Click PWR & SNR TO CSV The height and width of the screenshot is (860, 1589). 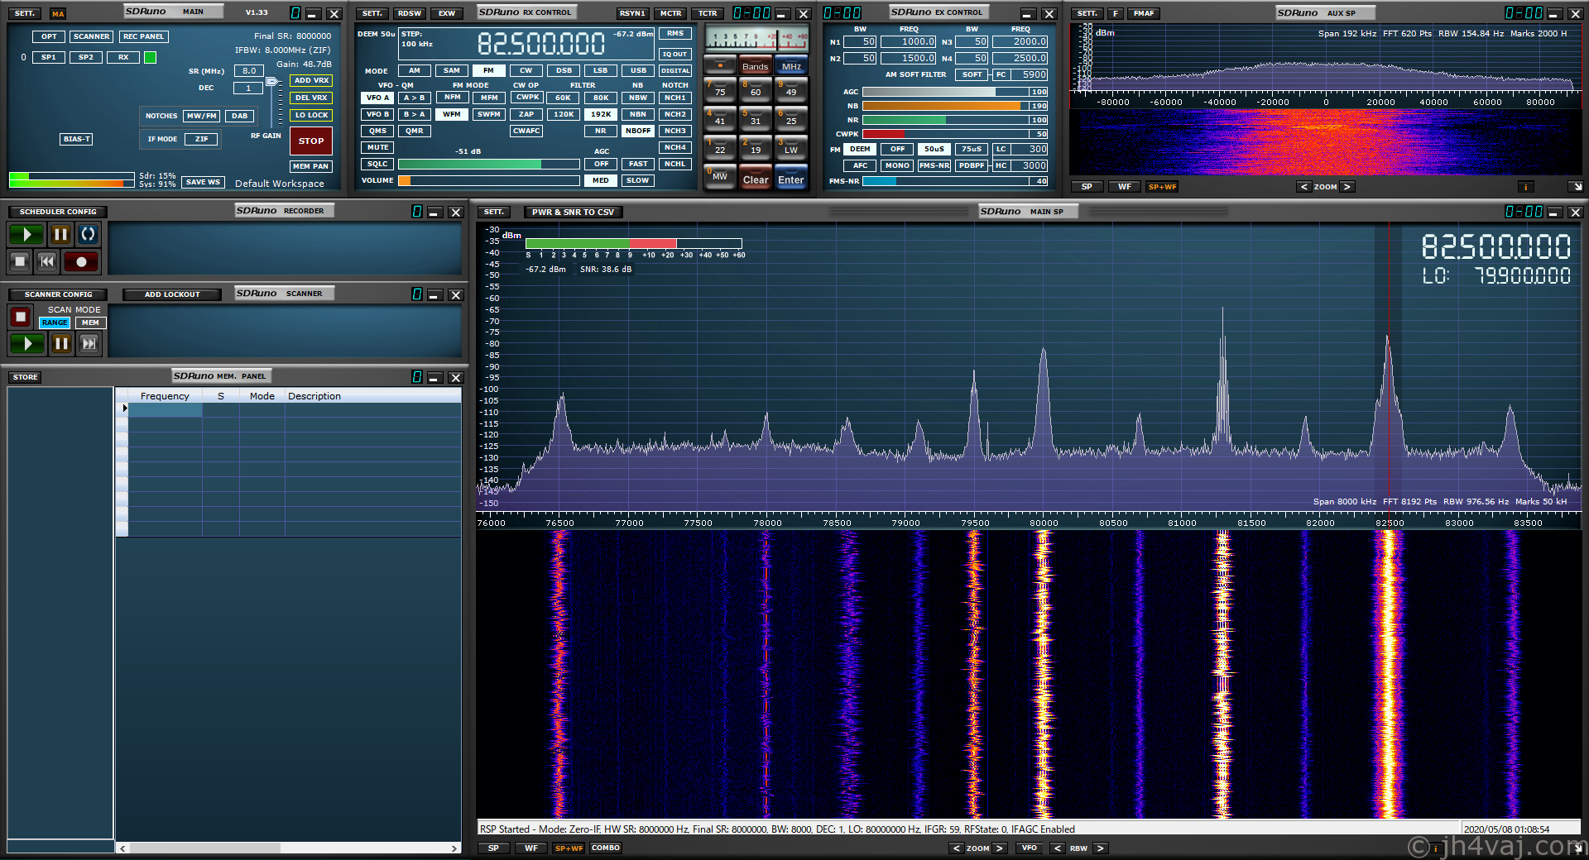tap(573, 213)
